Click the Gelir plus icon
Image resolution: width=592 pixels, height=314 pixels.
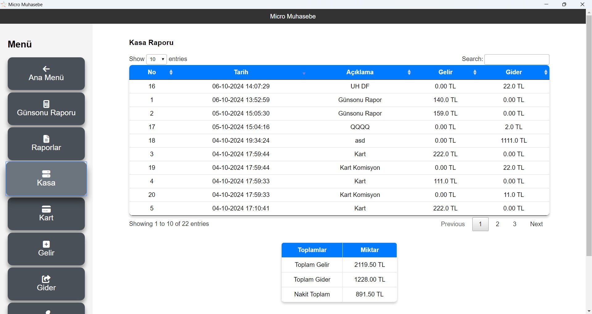tap(46, 244)
